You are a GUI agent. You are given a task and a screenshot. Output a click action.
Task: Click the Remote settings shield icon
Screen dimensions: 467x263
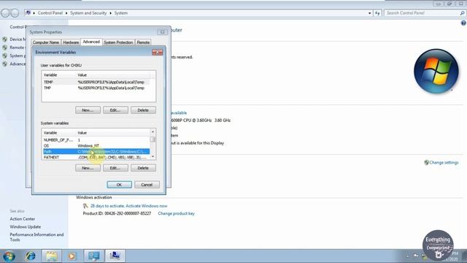coord(5,47)
